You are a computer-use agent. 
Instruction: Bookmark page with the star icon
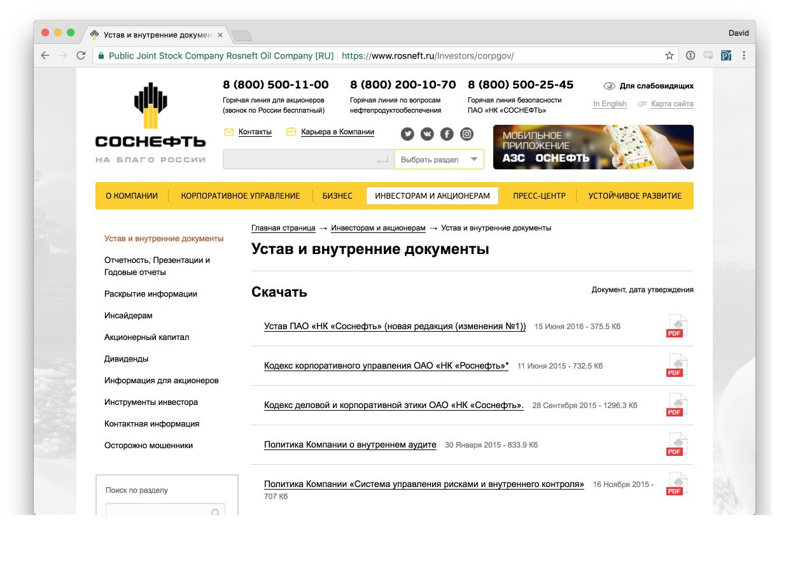(x=670, y=55)
